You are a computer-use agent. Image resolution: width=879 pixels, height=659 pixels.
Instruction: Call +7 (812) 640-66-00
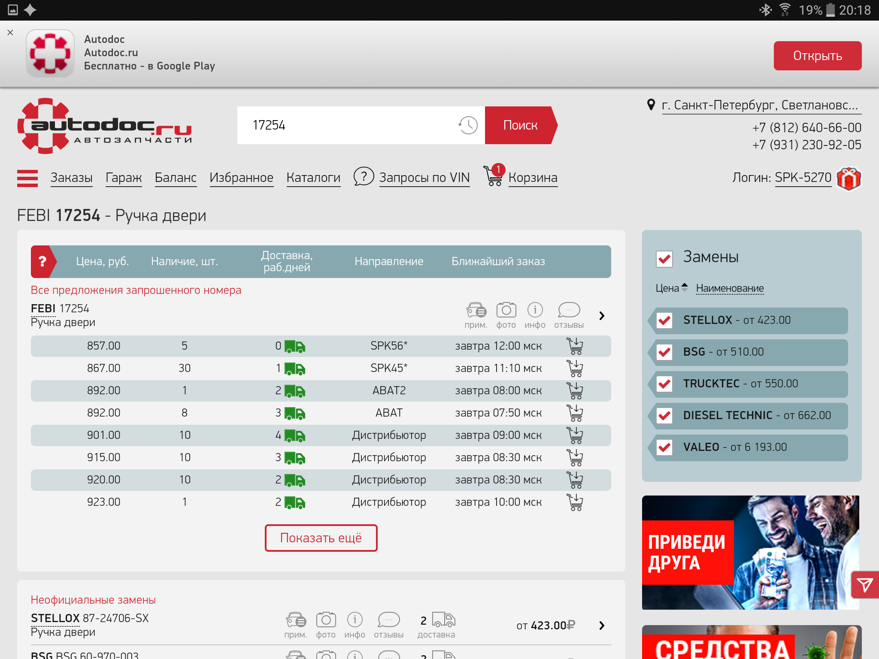806,127
